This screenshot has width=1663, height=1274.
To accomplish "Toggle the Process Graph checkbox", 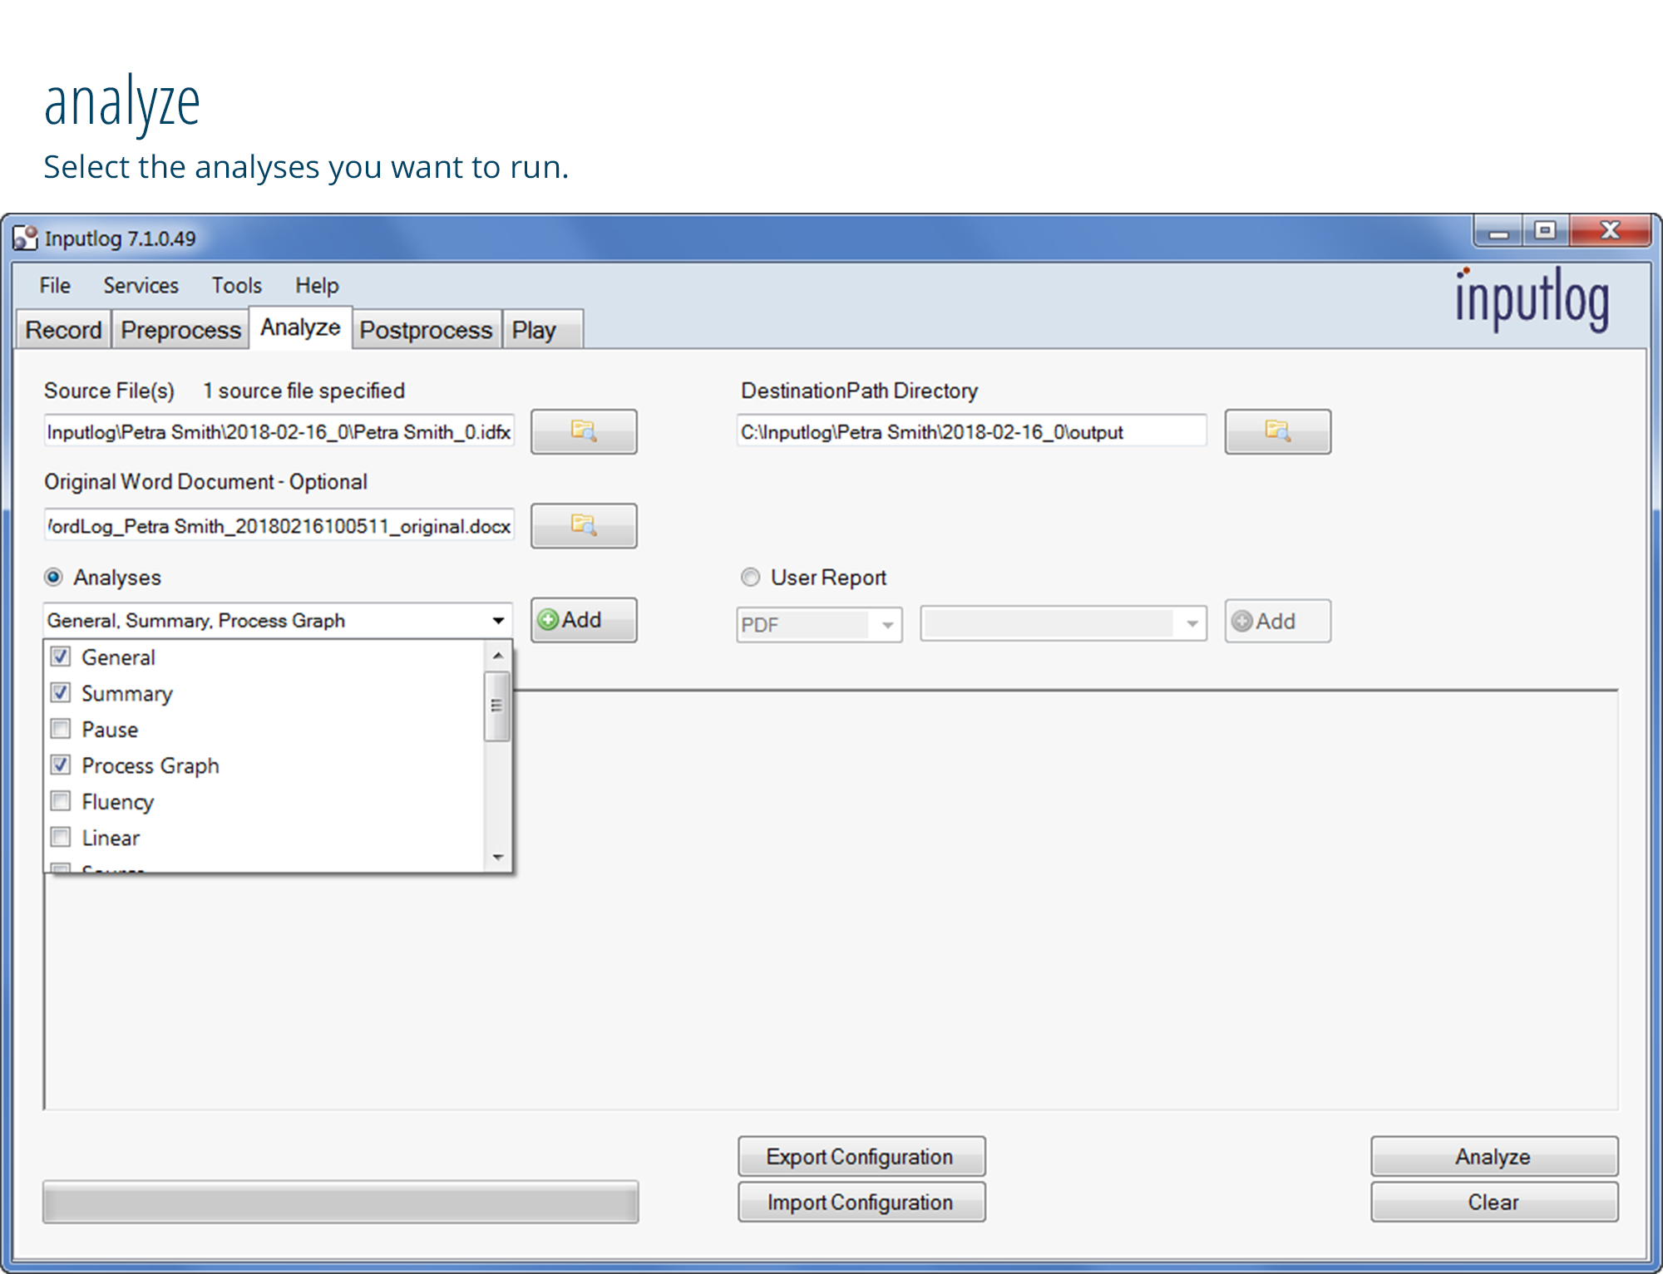I will pyautogui.click(x=61, y=765).
